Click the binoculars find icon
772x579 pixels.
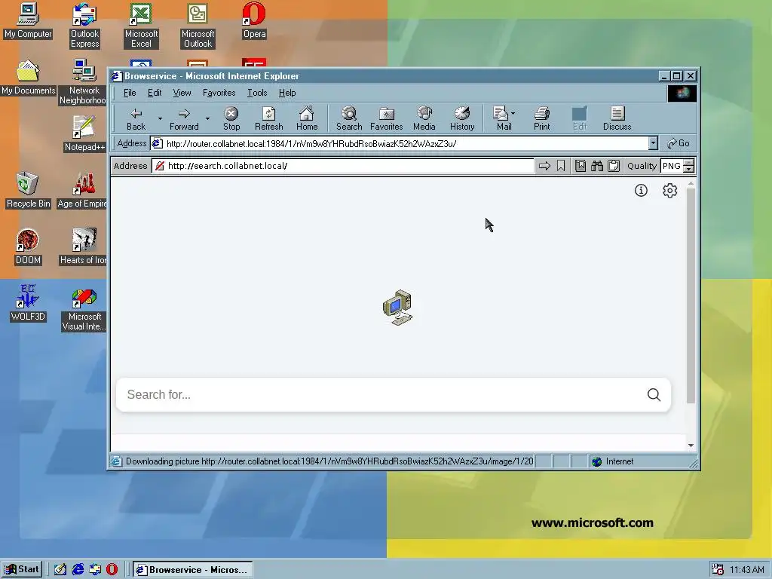[x=597, y=166]
